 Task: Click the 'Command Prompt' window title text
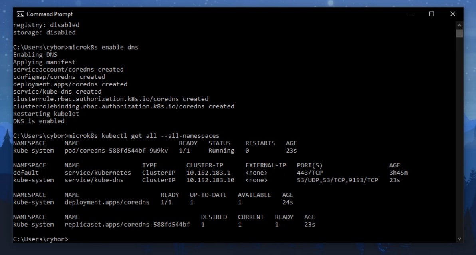[x=50, y=14]
